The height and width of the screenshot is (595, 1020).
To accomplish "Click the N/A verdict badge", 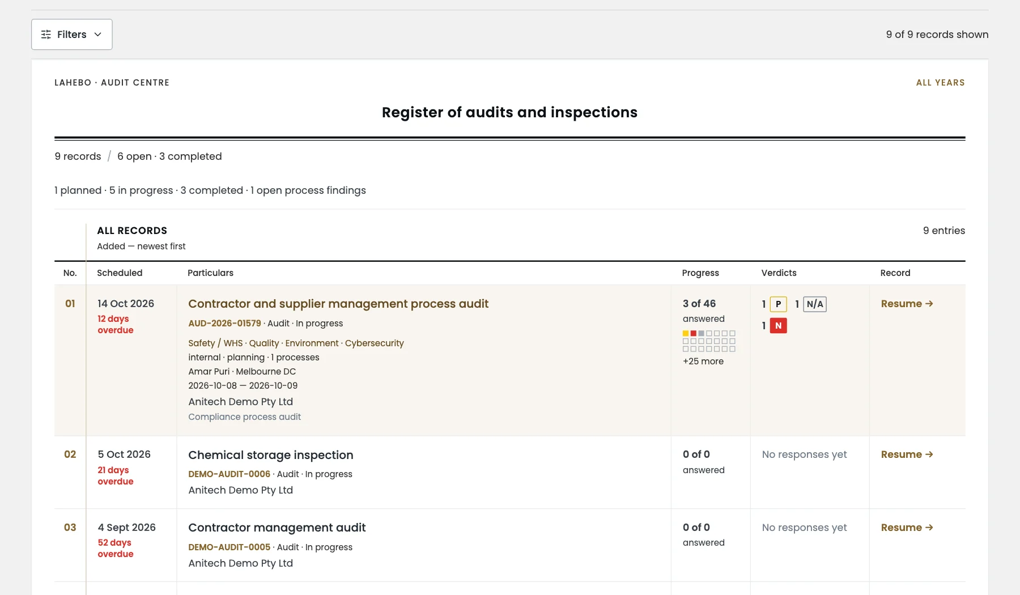I will tap(815, 304).
